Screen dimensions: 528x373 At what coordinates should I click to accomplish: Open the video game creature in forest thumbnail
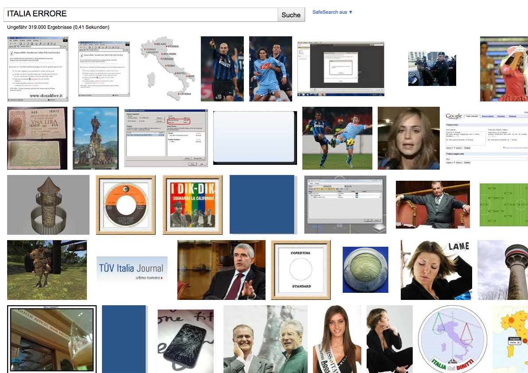click(x=47, y=270)
